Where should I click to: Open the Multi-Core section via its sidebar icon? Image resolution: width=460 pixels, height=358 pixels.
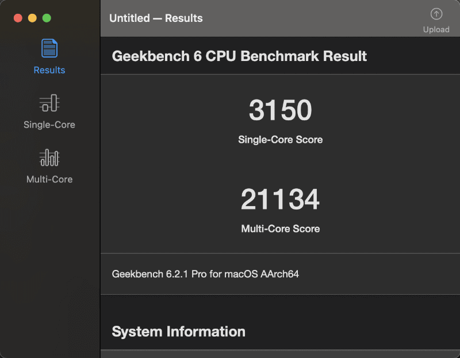click(x=49, y=157)
